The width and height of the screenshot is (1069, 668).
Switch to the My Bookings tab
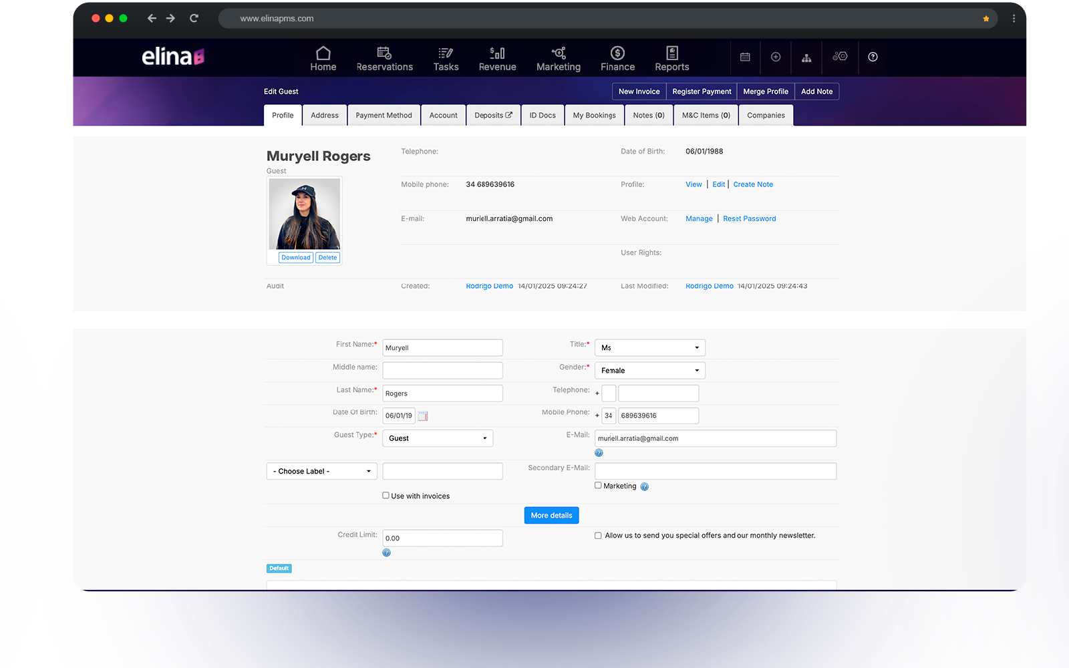595,116
